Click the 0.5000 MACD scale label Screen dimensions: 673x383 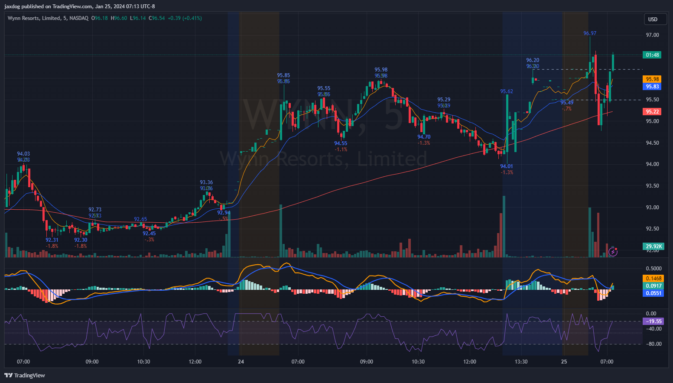[653, 269]
